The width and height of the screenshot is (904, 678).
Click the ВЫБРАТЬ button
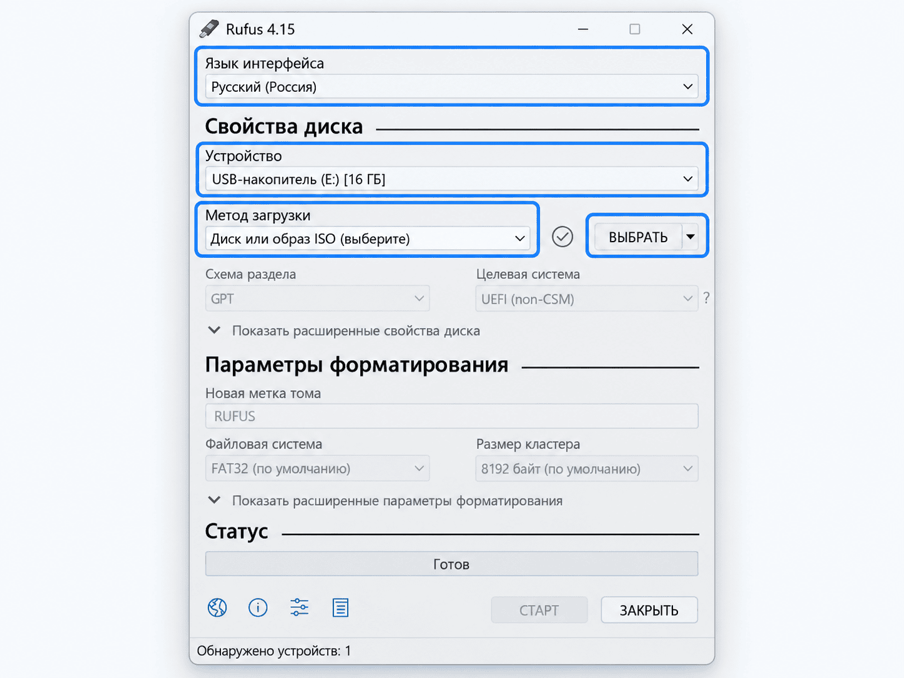point(638,237)
